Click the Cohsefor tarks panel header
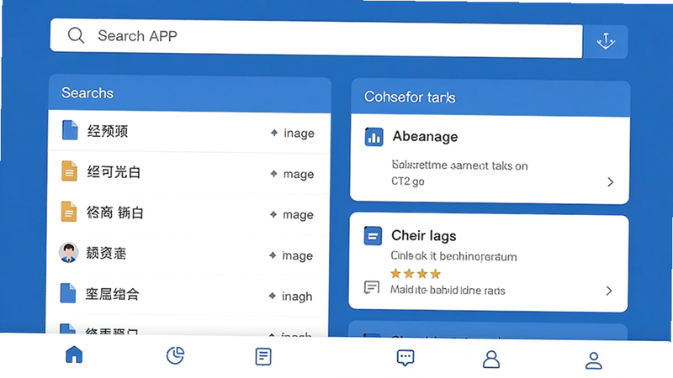Image resolution: width=673 pixels, height=378 pixels. pos(490,97)
